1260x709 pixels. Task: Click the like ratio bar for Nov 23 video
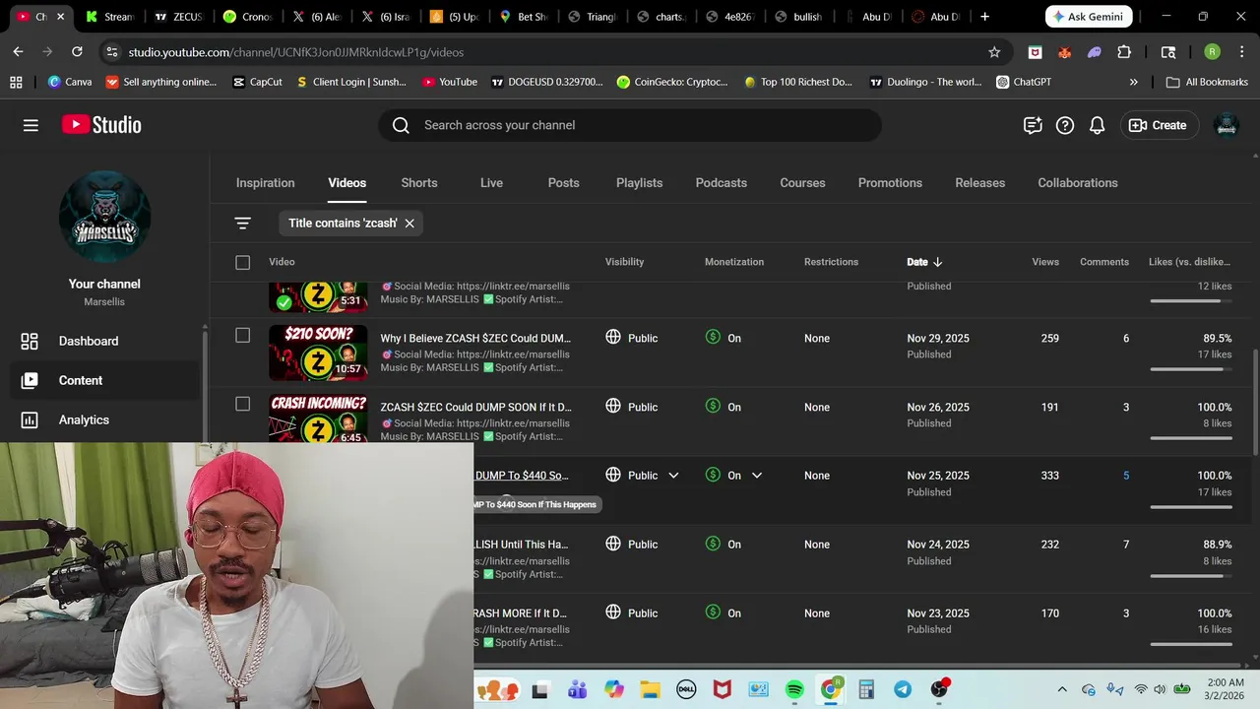[x=1190, y=645]
